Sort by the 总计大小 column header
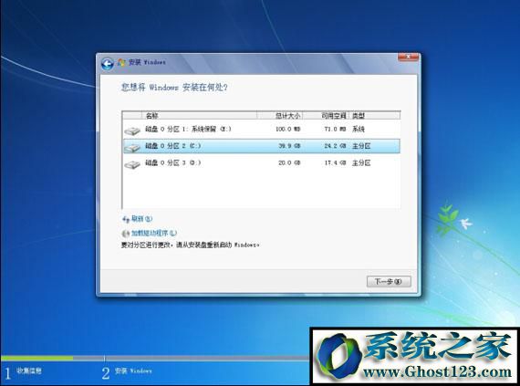Screen dimensions: 520x386 [279, 115]
